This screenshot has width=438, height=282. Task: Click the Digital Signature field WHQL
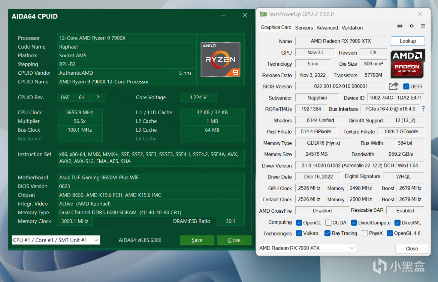403,177
